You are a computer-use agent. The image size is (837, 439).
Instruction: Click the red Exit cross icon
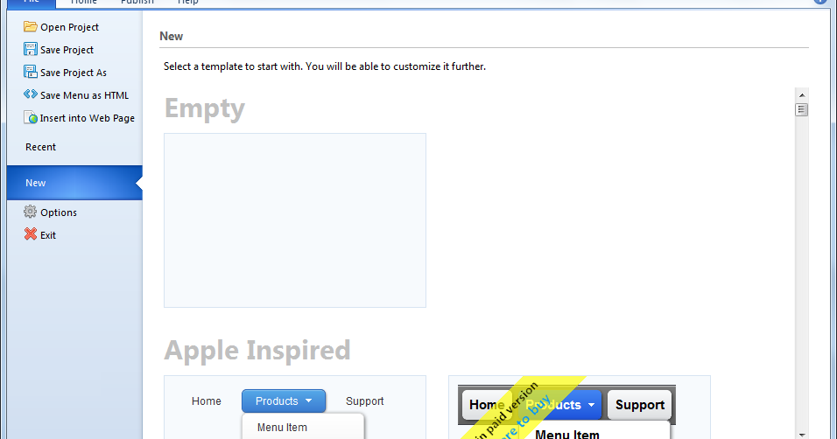pyautogui.click(x=31, y=234)
